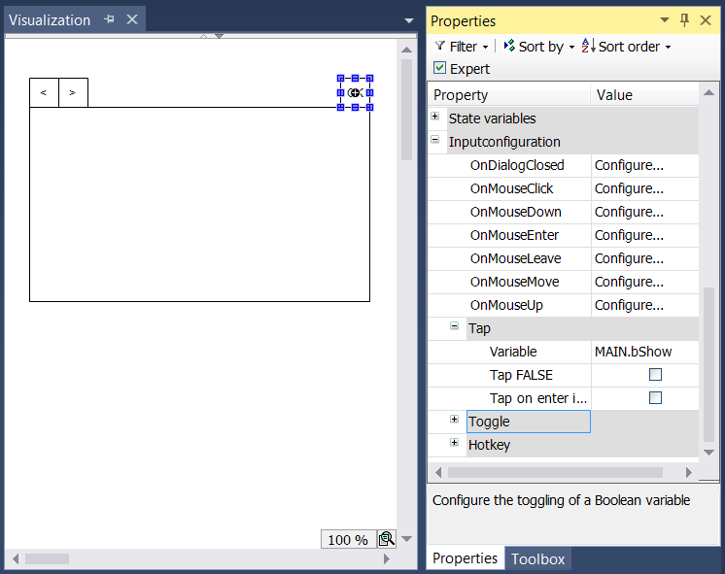Click the zoom magnifier icon

click(387, 539)
